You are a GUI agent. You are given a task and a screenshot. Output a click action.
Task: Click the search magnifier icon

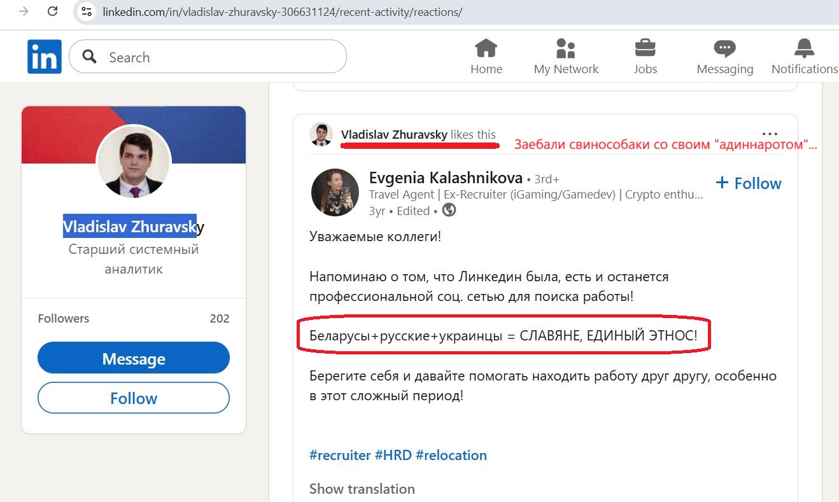click(90, 57)
